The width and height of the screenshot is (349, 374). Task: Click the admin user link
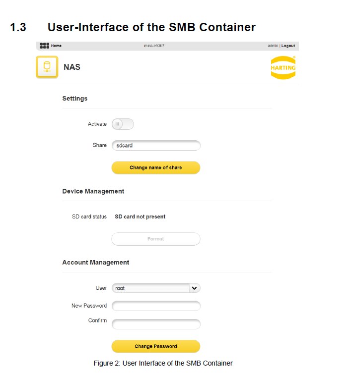[x=273, y=46]
